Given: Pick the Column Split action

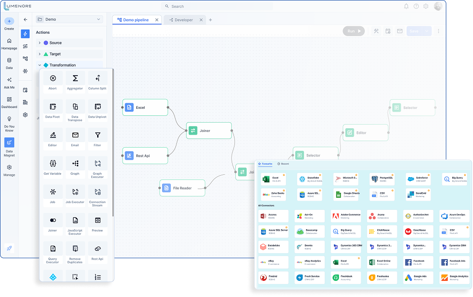Looking at the screenshot, I should point(98,78).
